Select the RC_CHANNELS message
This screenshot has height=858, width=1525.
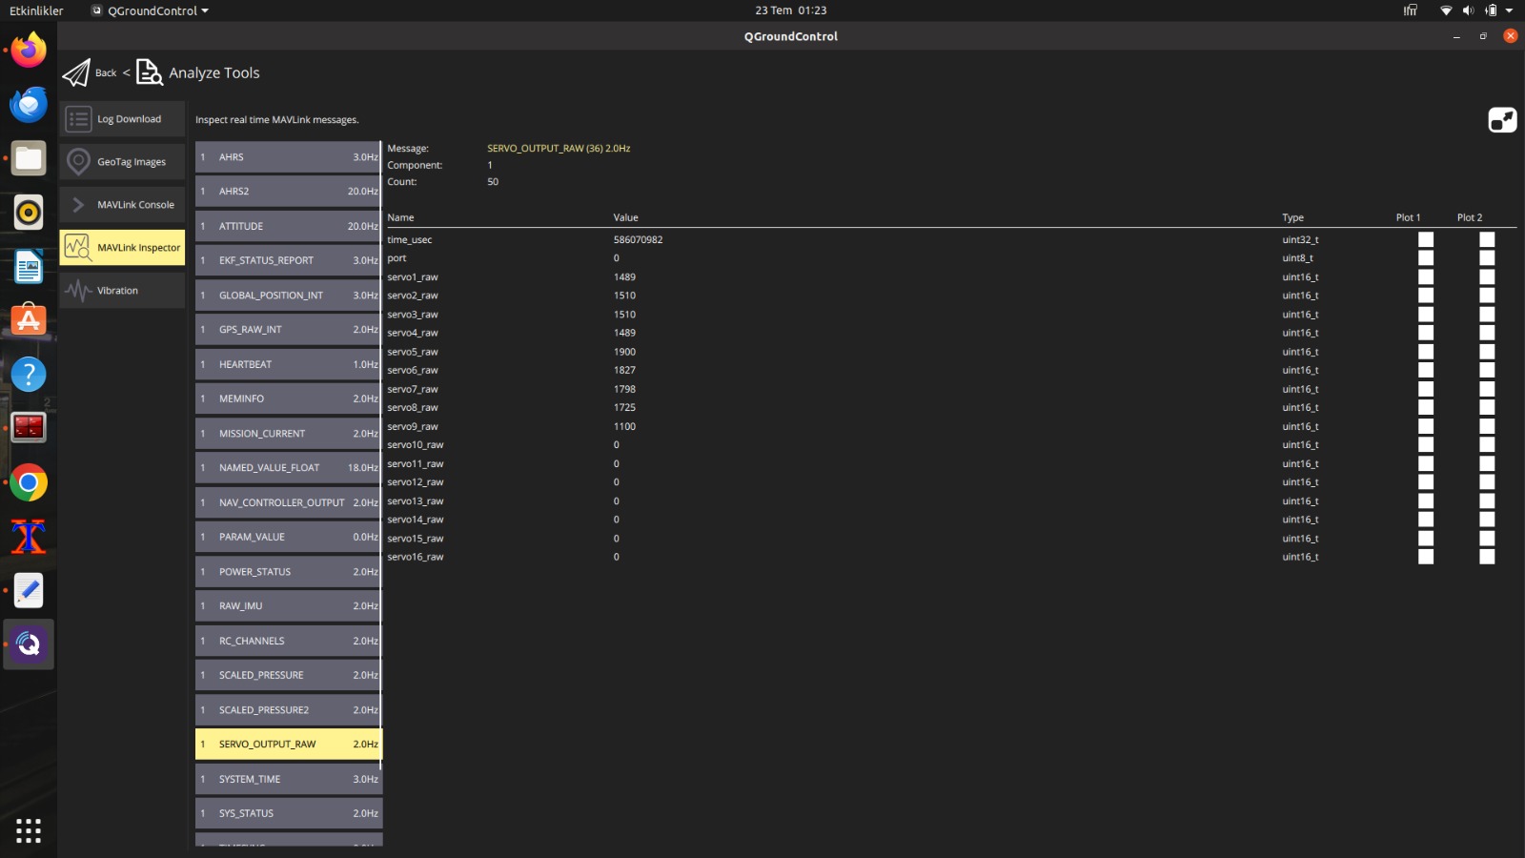pyautogui.click(x=287, y=641)
